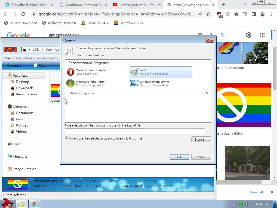Image resolution: width=277 pixels, height=208 pixels.
Task: Confirm with the OK button
Action: [x=179, y=157]
